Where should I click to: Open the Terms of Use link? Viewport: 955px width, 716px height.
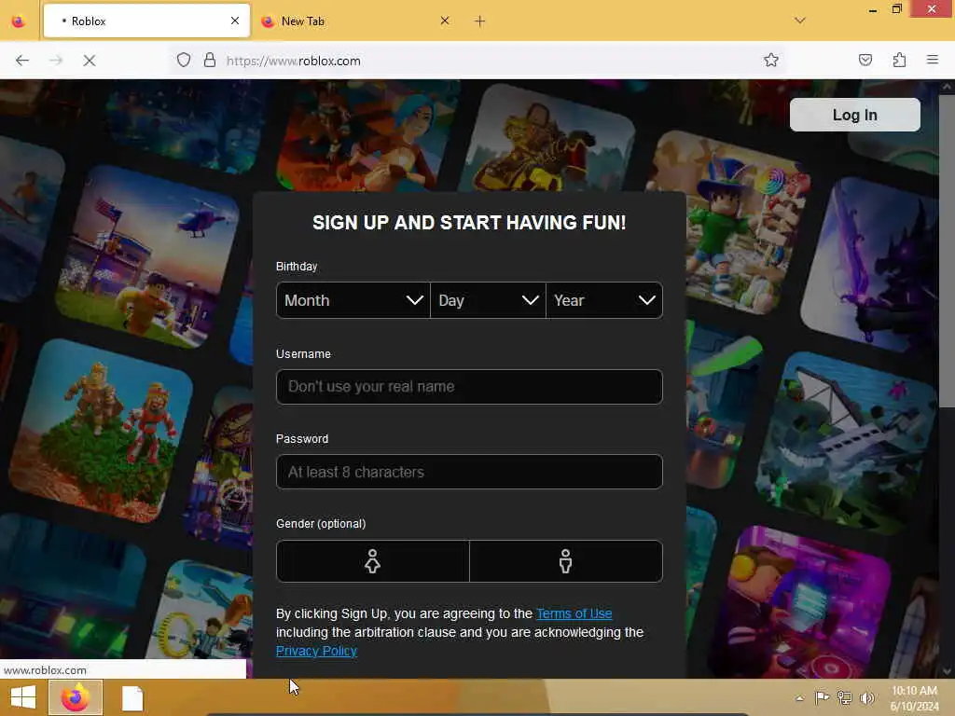pyautogui.click(x=574, y=613)
